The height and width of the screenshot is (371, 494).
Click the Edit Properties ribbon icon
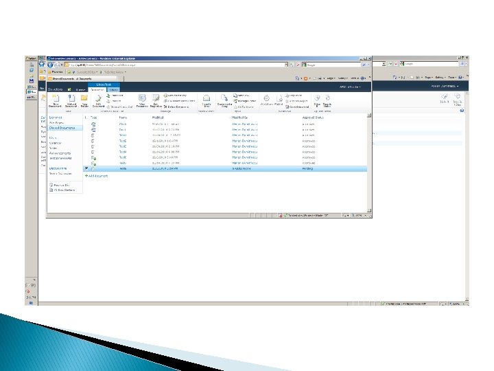point(156,101)
